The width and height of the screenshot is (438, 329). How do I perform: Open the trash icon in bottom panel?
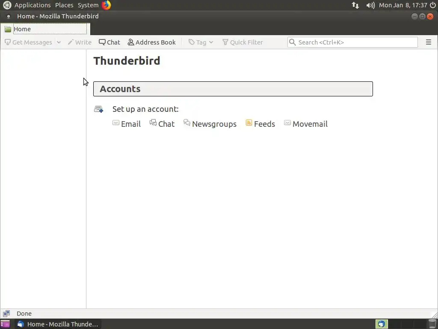coord(432,324)
